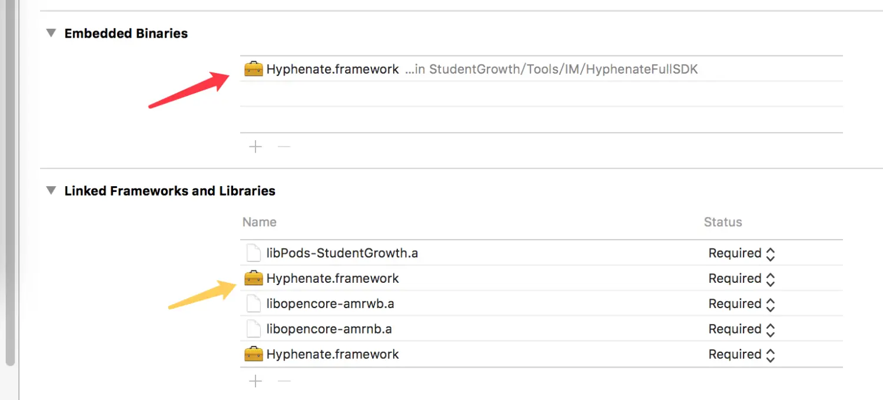Open Required status dropdown for libopencore-amrnb.a

coord(742,329)
